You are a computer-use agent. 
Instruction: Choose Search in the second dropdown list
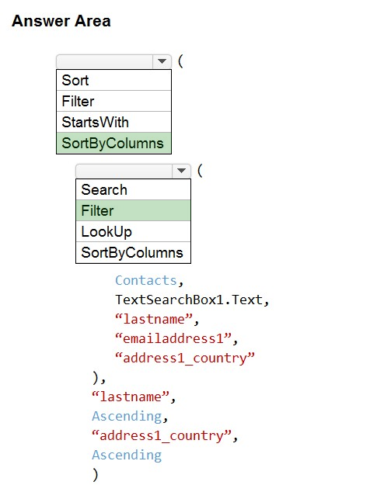tap(133, 189)
